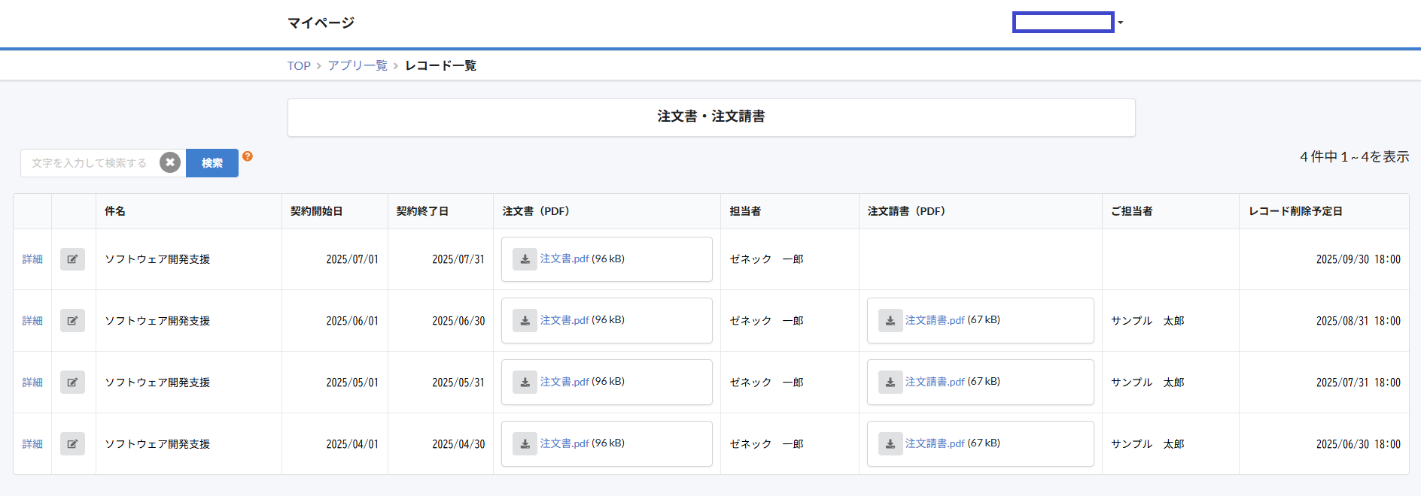Open the user name dropdown box in header
This screenshot has height=496, width=1421.
pyautogui.click(x=1063, y=23)
